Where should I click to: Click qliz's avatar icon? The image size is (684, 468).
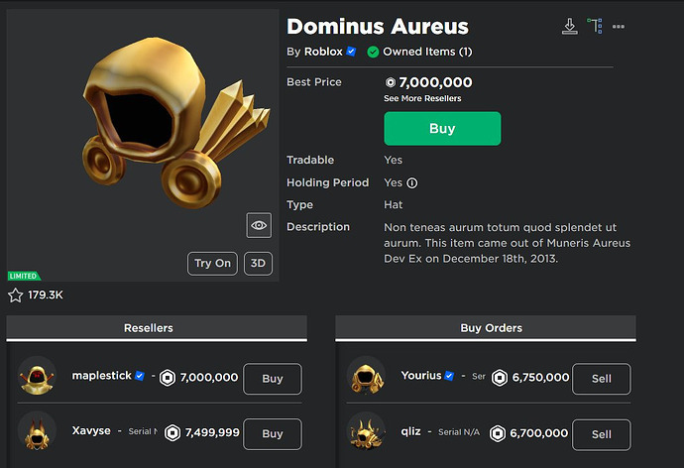(366, 432)
